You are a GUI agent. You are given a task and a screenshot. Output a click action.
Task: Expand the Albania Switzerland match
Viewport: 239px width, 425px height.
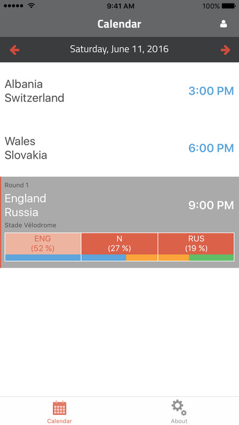coord(120,91)
